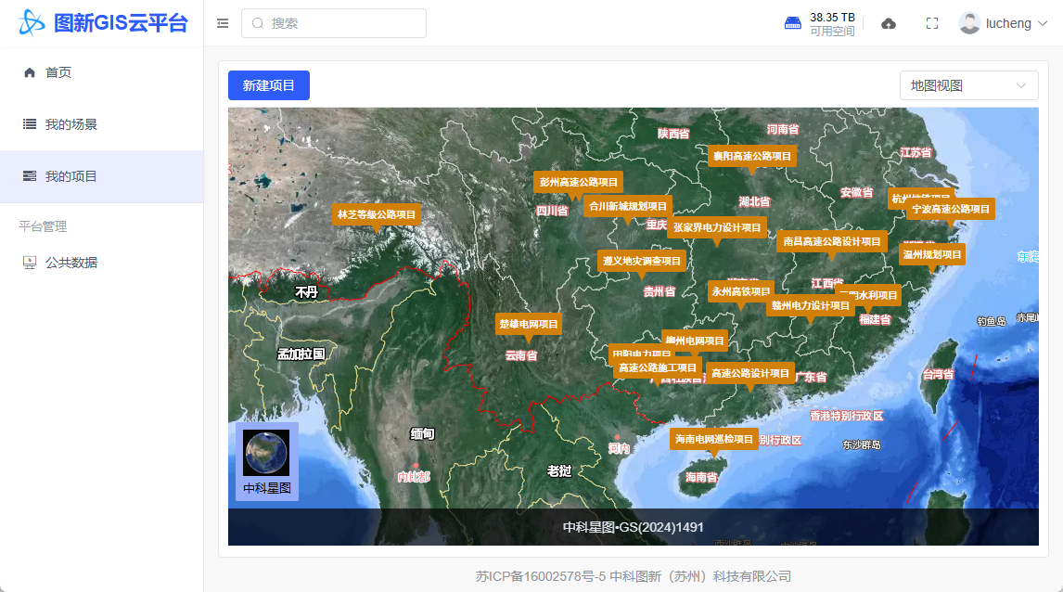This screenshot has height=592, width=1063.
Task: Open the 地图视图 view dropdown
Action: tap(968, 85)
